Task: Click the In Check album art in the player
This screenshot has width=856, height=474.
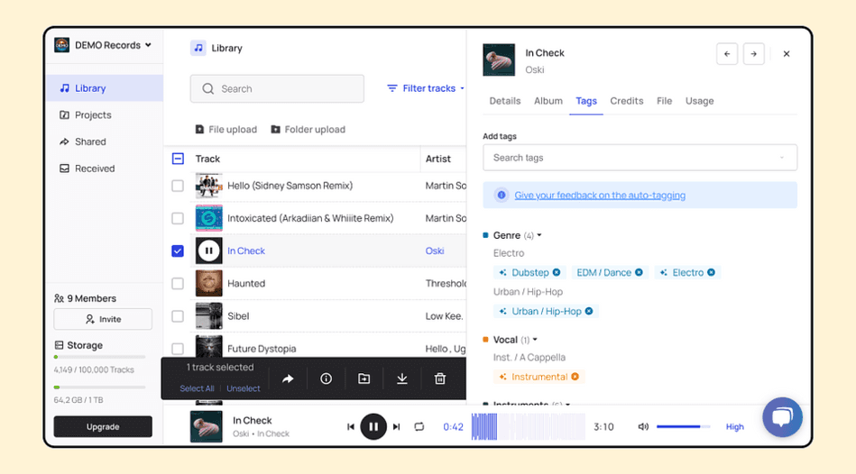Action: pos(206,426)
